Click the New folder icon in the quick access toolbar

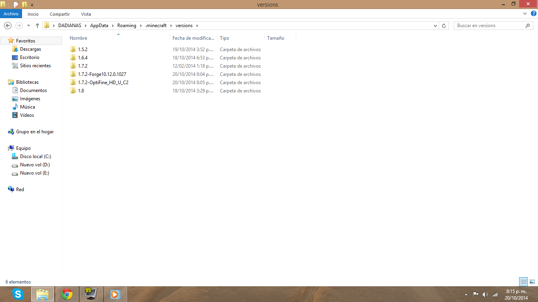tap(24, 5)
